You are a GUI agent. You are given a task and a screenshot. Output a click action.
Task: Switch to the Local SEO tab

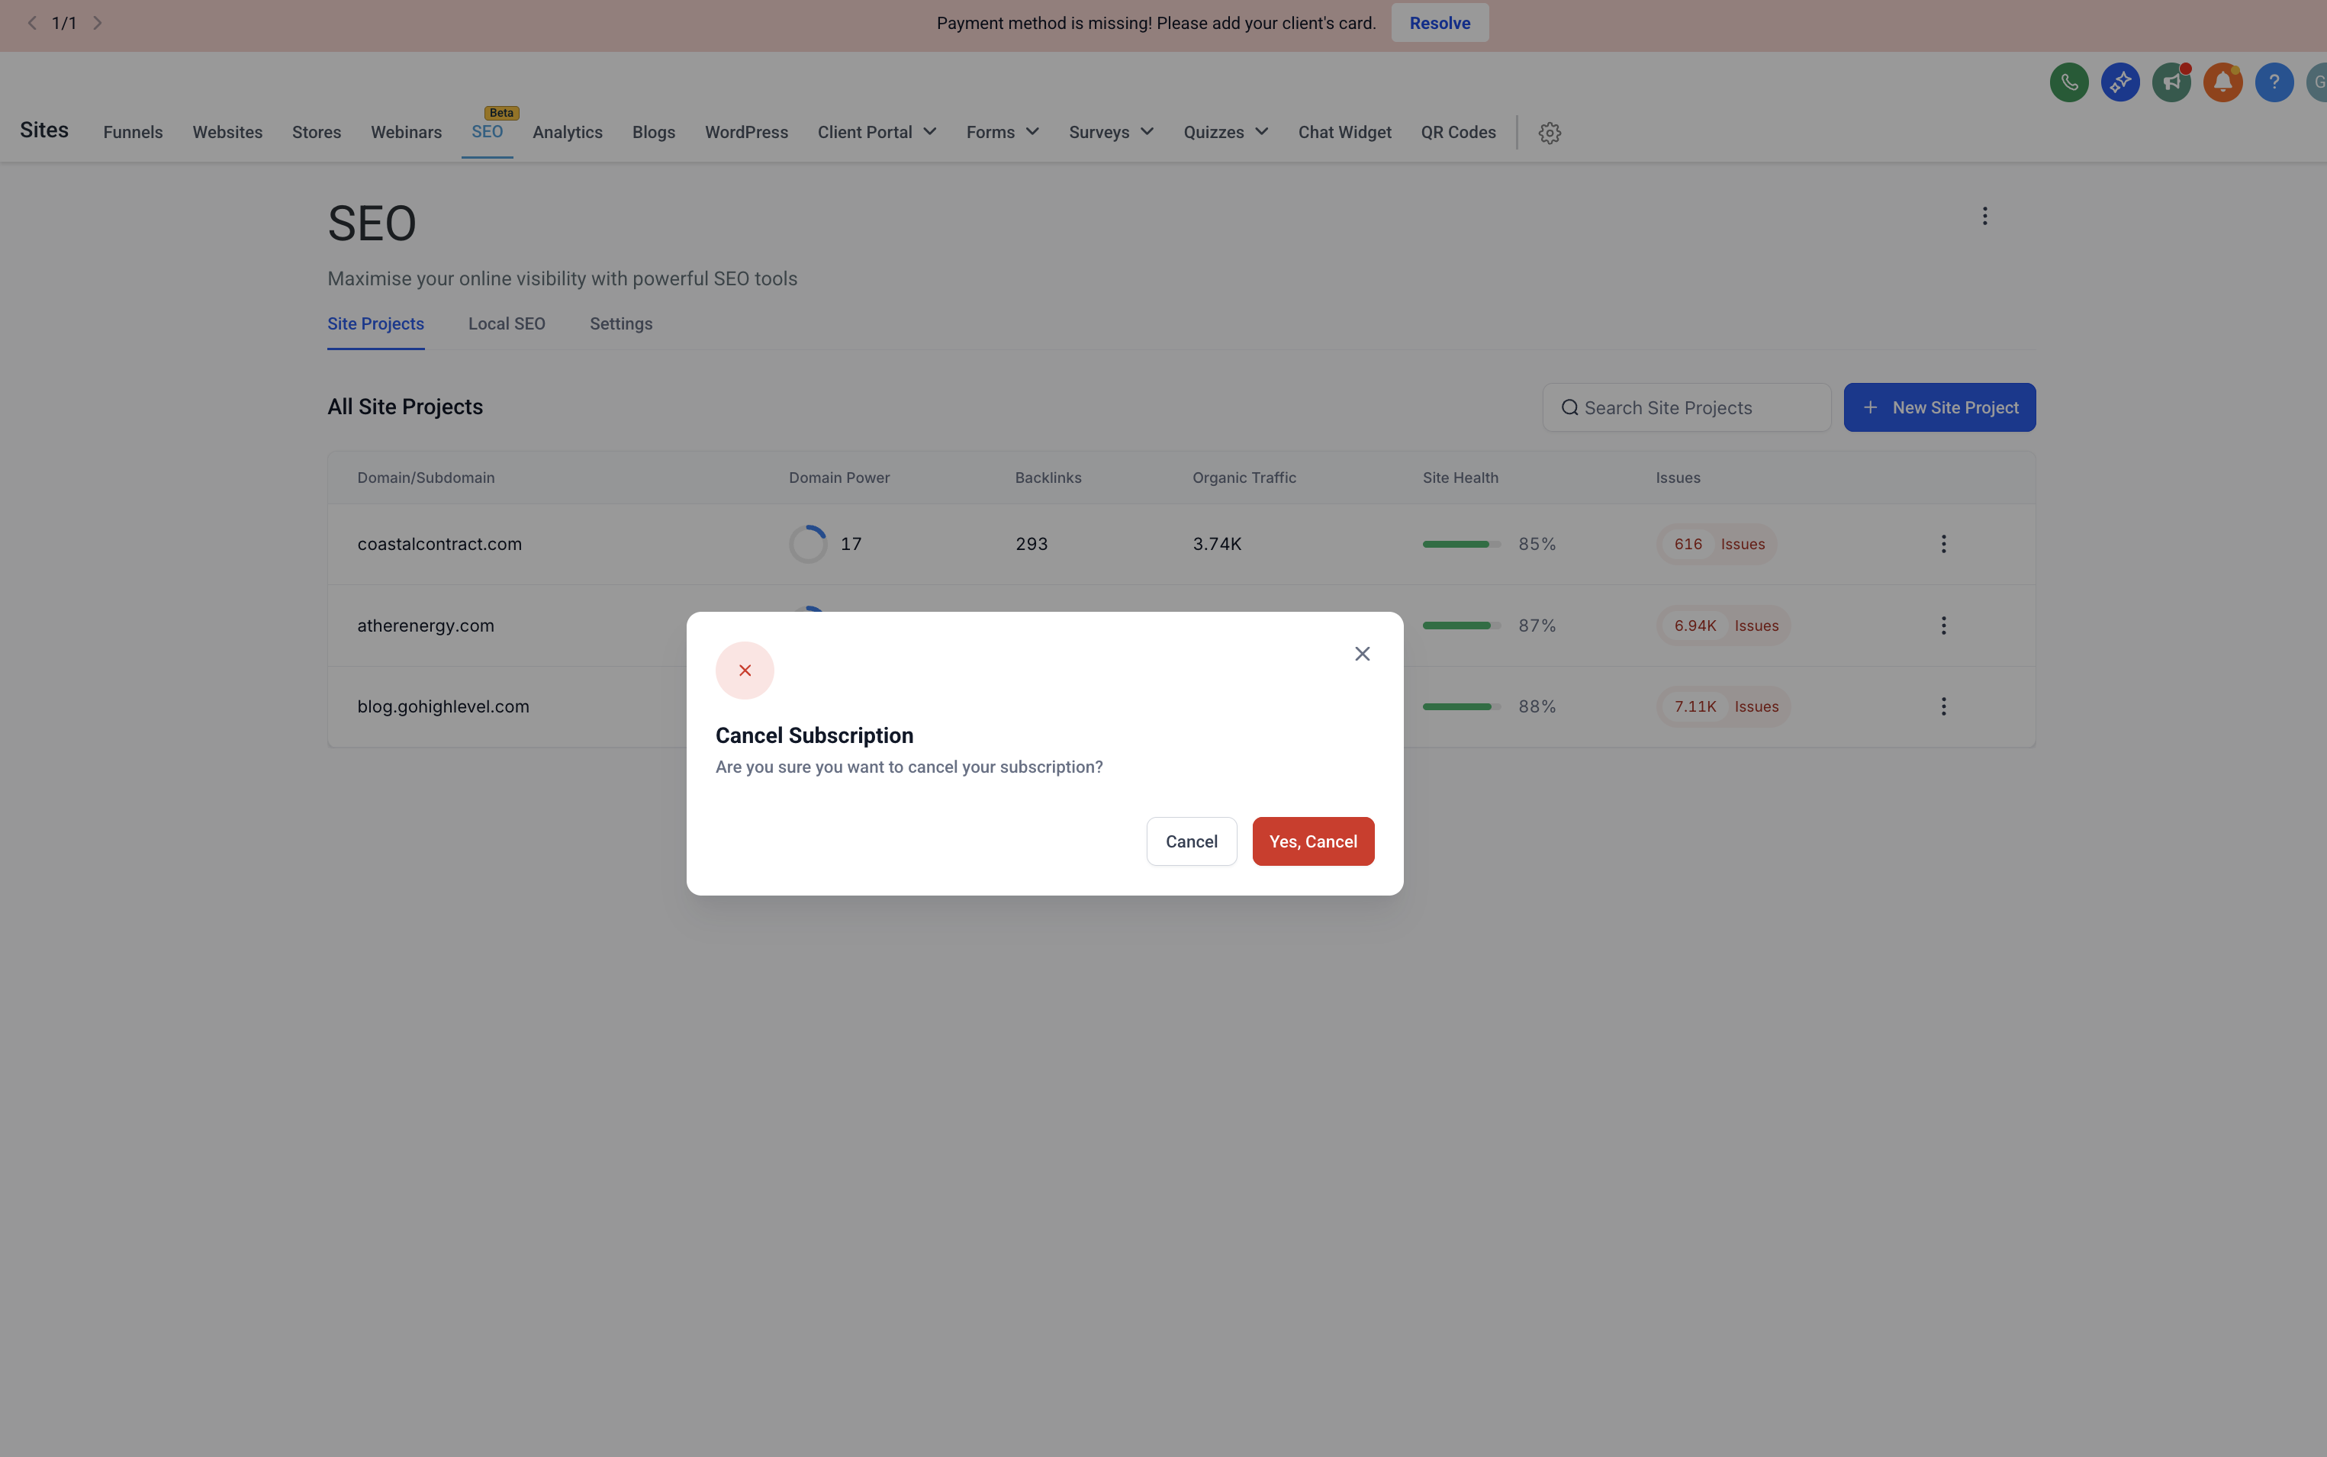(506, 323)
